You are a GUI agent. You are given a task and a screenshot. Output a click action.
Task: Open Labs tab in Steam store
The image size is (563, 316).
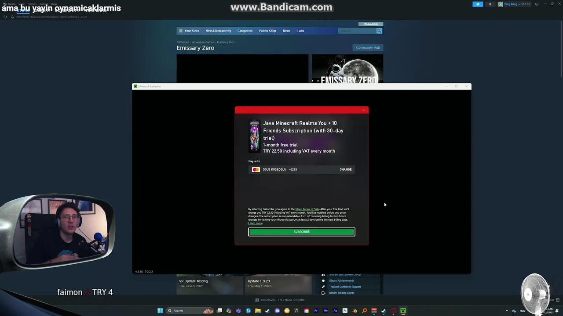(x=300, y=31)
